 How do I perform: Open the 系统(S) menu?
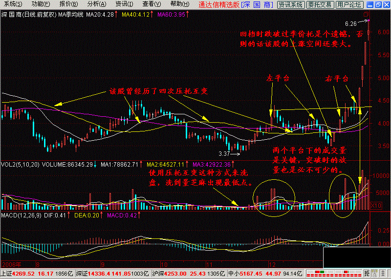[x=13, y=4]
